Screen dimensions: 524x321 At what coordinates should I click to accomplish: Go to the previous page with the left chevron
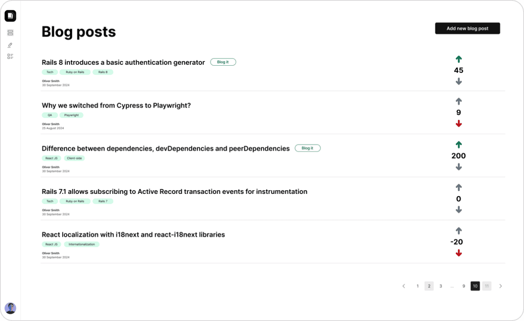(x=404, y=286)
